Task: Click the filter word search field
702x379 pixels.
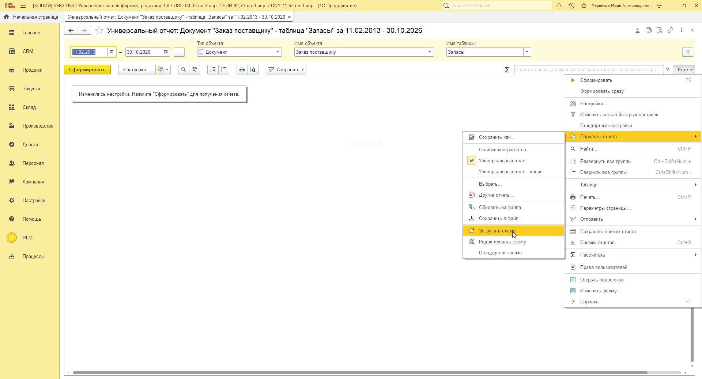Action: 588,70
